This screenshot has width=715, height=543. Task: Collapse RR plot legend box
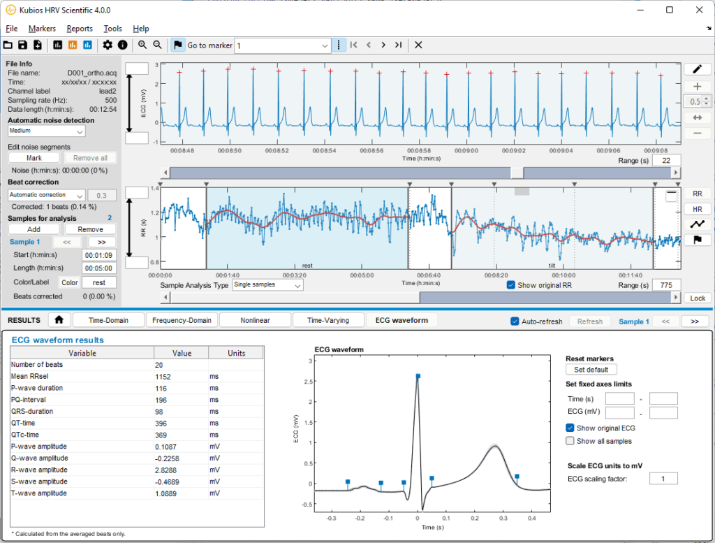coord(671,195)
